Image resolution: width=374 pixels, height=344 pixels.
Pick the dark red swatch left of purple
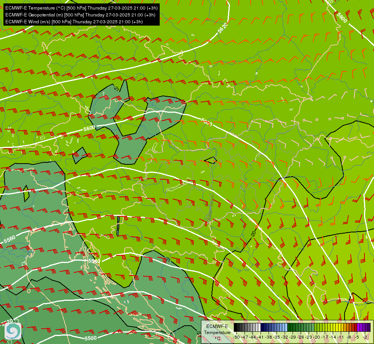point(356,327)
